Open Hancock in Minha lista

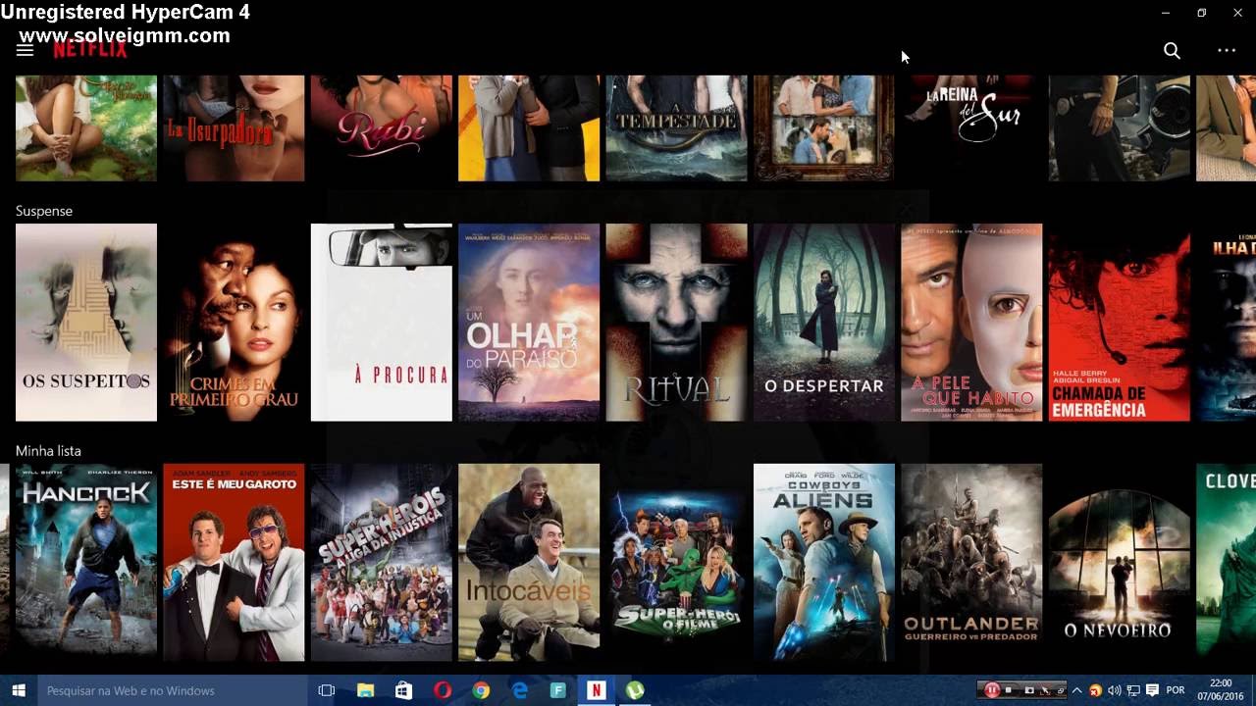(x=86, y=562)
